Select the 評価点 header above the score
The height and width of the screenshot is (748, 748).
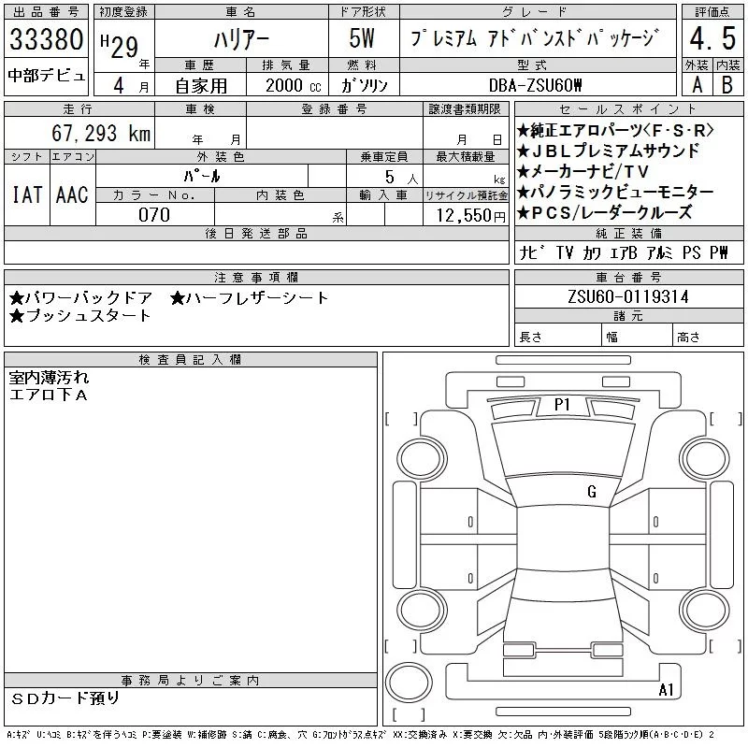712,12
